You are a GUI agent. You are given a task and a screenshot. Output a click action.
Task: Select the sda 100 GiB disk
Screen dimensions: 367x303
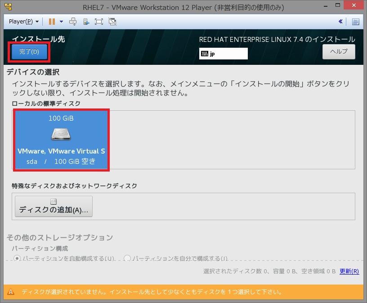pos(61,140)
